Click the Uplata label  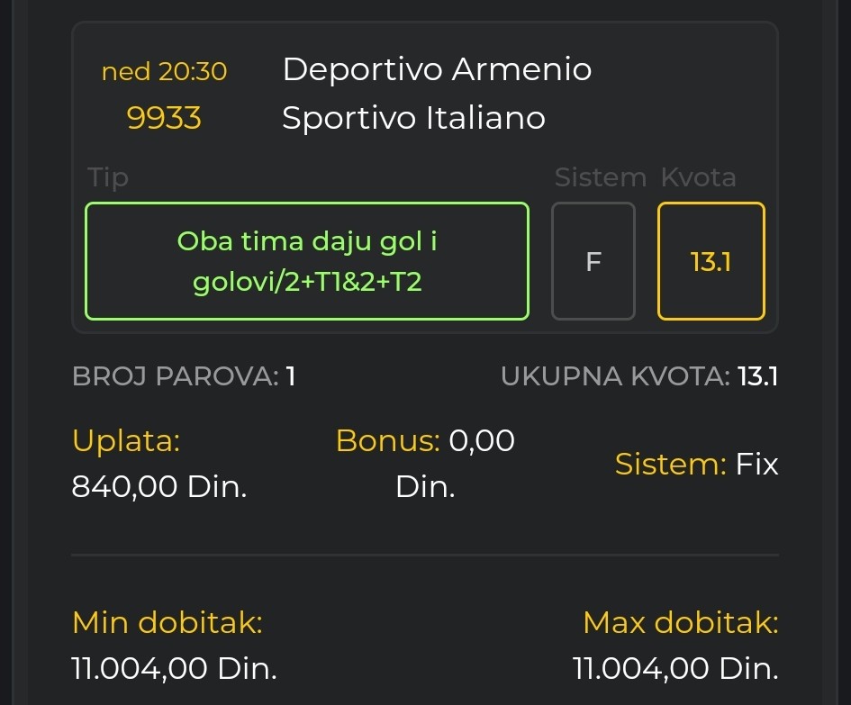coord(126,441)
